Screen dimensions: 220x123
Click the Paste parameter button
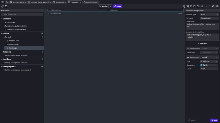[191, 120]
